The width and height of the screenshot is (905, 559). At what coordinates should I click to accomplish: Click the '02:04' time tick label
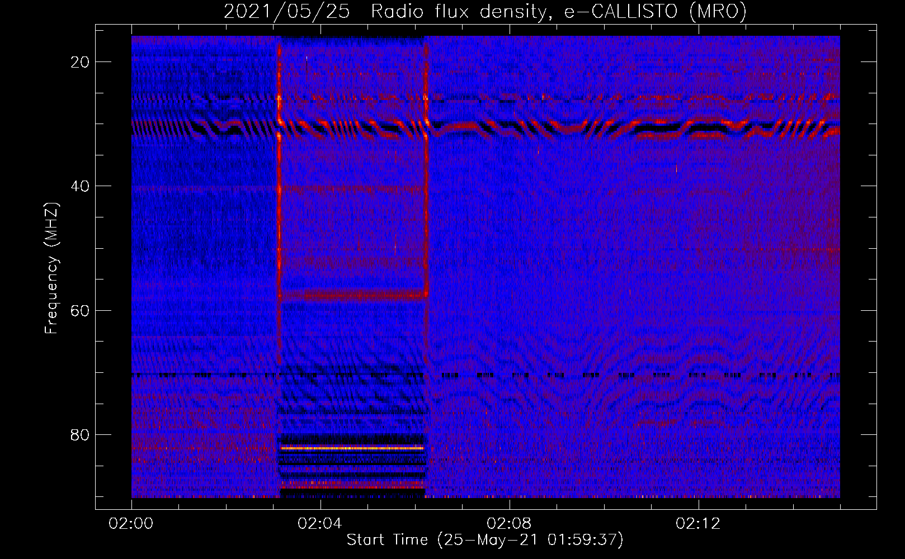click(320, 524)
